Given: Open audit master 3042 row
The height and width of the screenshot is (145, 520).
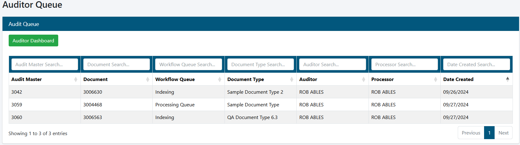Looking at the screenshot, I should coord(17,92).
